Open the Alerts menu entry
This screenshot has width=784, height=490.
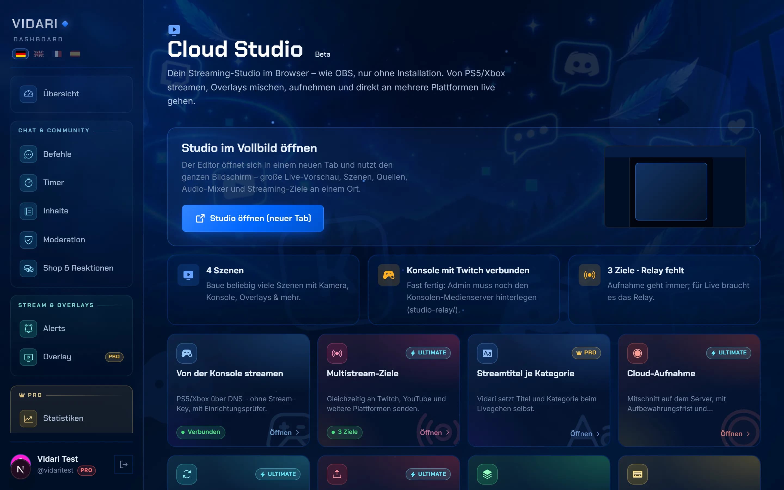(72, 329)
